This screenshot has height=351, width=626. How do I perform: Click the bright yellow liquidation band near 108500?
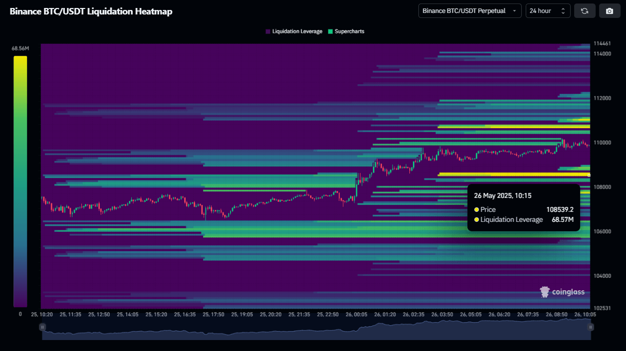pyautogui.click(x=514, y=174)
